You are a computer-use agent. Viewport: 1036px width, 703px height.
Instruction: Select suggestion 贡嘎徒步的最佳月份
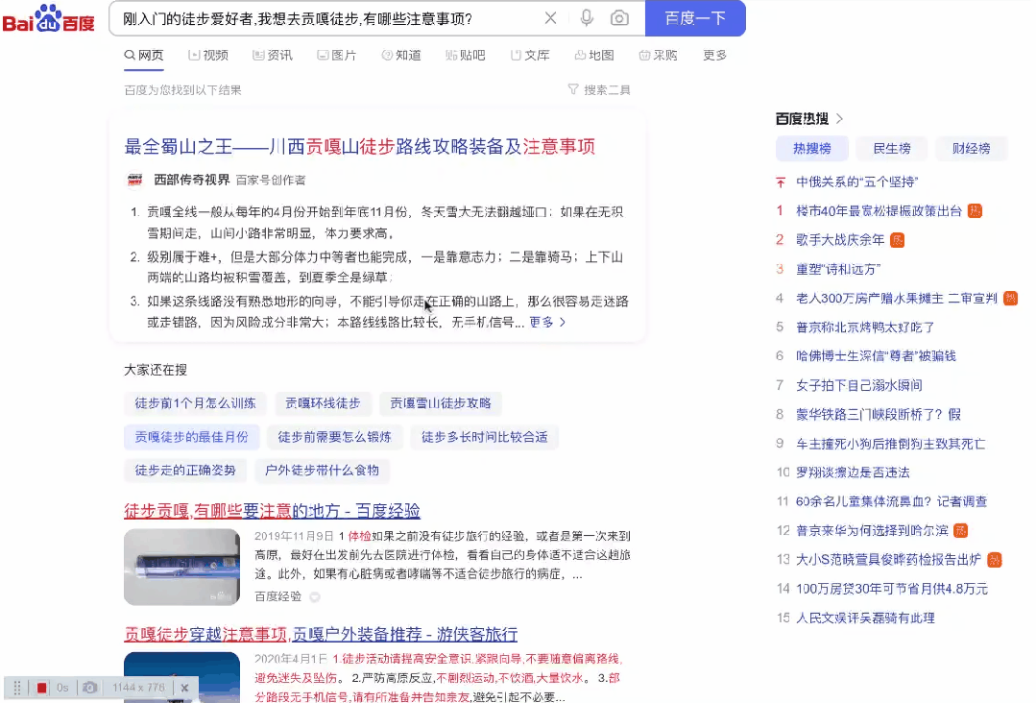[192, 437]
